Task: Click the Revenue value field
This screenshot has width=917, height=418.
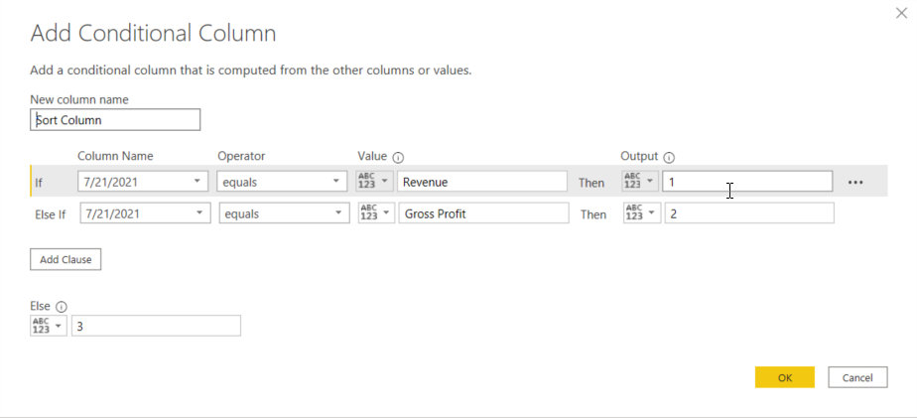Action: tap(482, 182)
